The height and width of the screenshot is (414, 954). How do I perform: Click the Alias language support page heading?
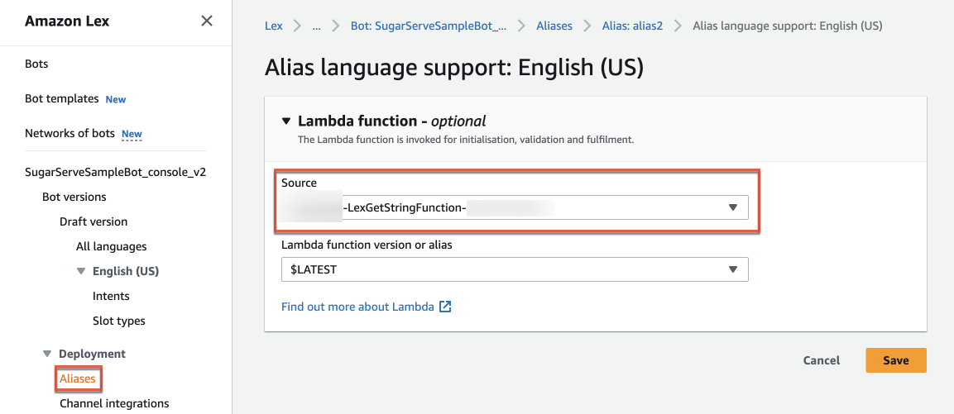(454, 68)
